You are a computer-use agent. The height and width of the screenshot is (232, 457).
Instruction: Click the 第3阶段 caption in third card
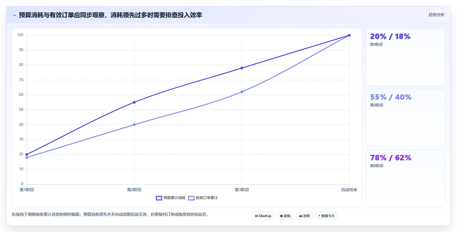[x=376, y=166]
